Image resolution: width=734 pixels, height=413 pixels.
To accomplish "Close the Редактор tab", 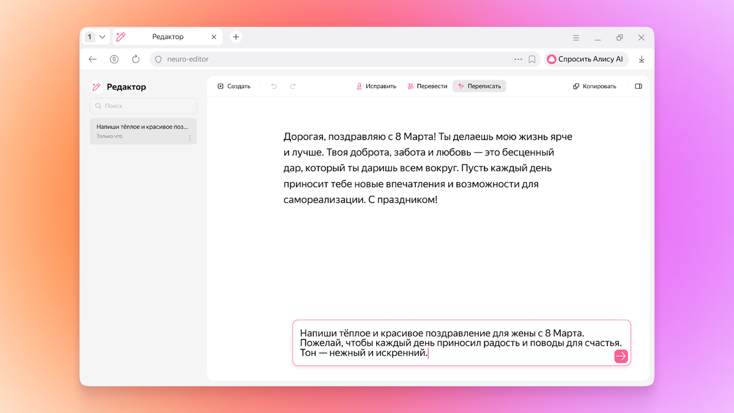I will coord(213,37).
